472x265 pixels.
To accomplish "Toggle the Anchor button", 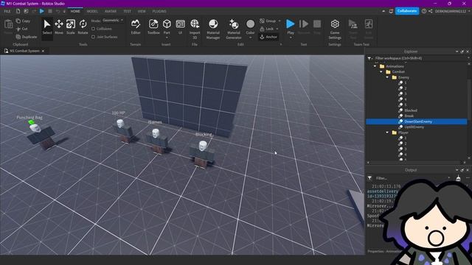I will [268, 37].
